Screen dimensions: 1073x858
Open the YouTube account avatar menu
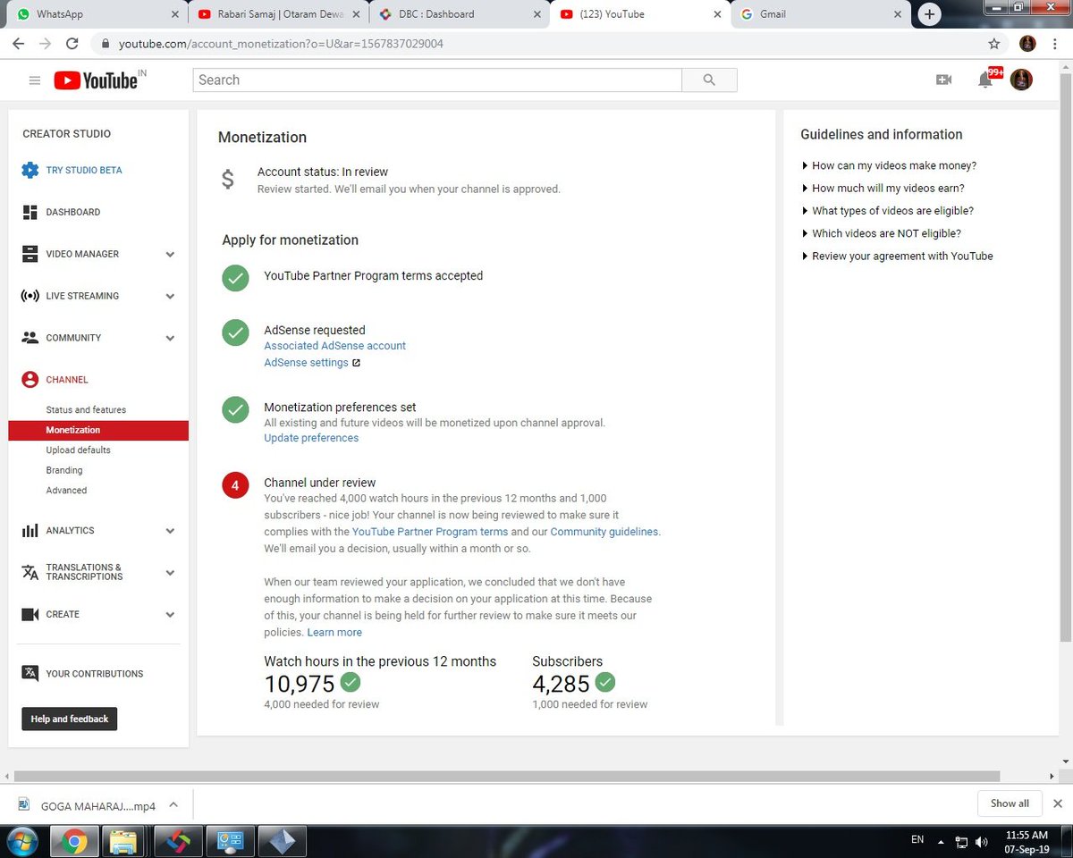pos(1021,80)
